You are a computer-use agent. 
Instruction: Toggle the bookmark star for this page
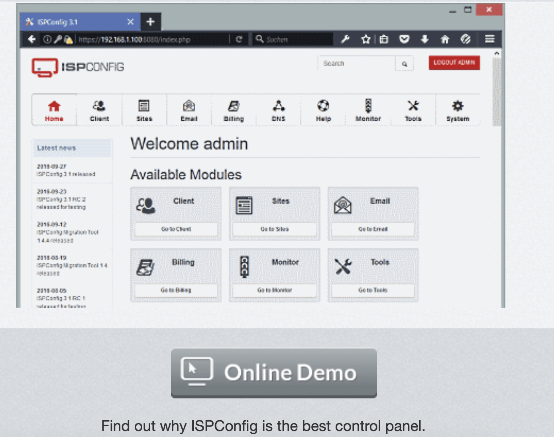click(365, 39)
